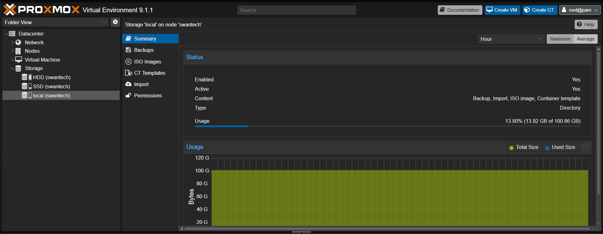Viewport: 603px width, 234px height.
Task: Open the view settings gear icon
Action: coord(115,22)
